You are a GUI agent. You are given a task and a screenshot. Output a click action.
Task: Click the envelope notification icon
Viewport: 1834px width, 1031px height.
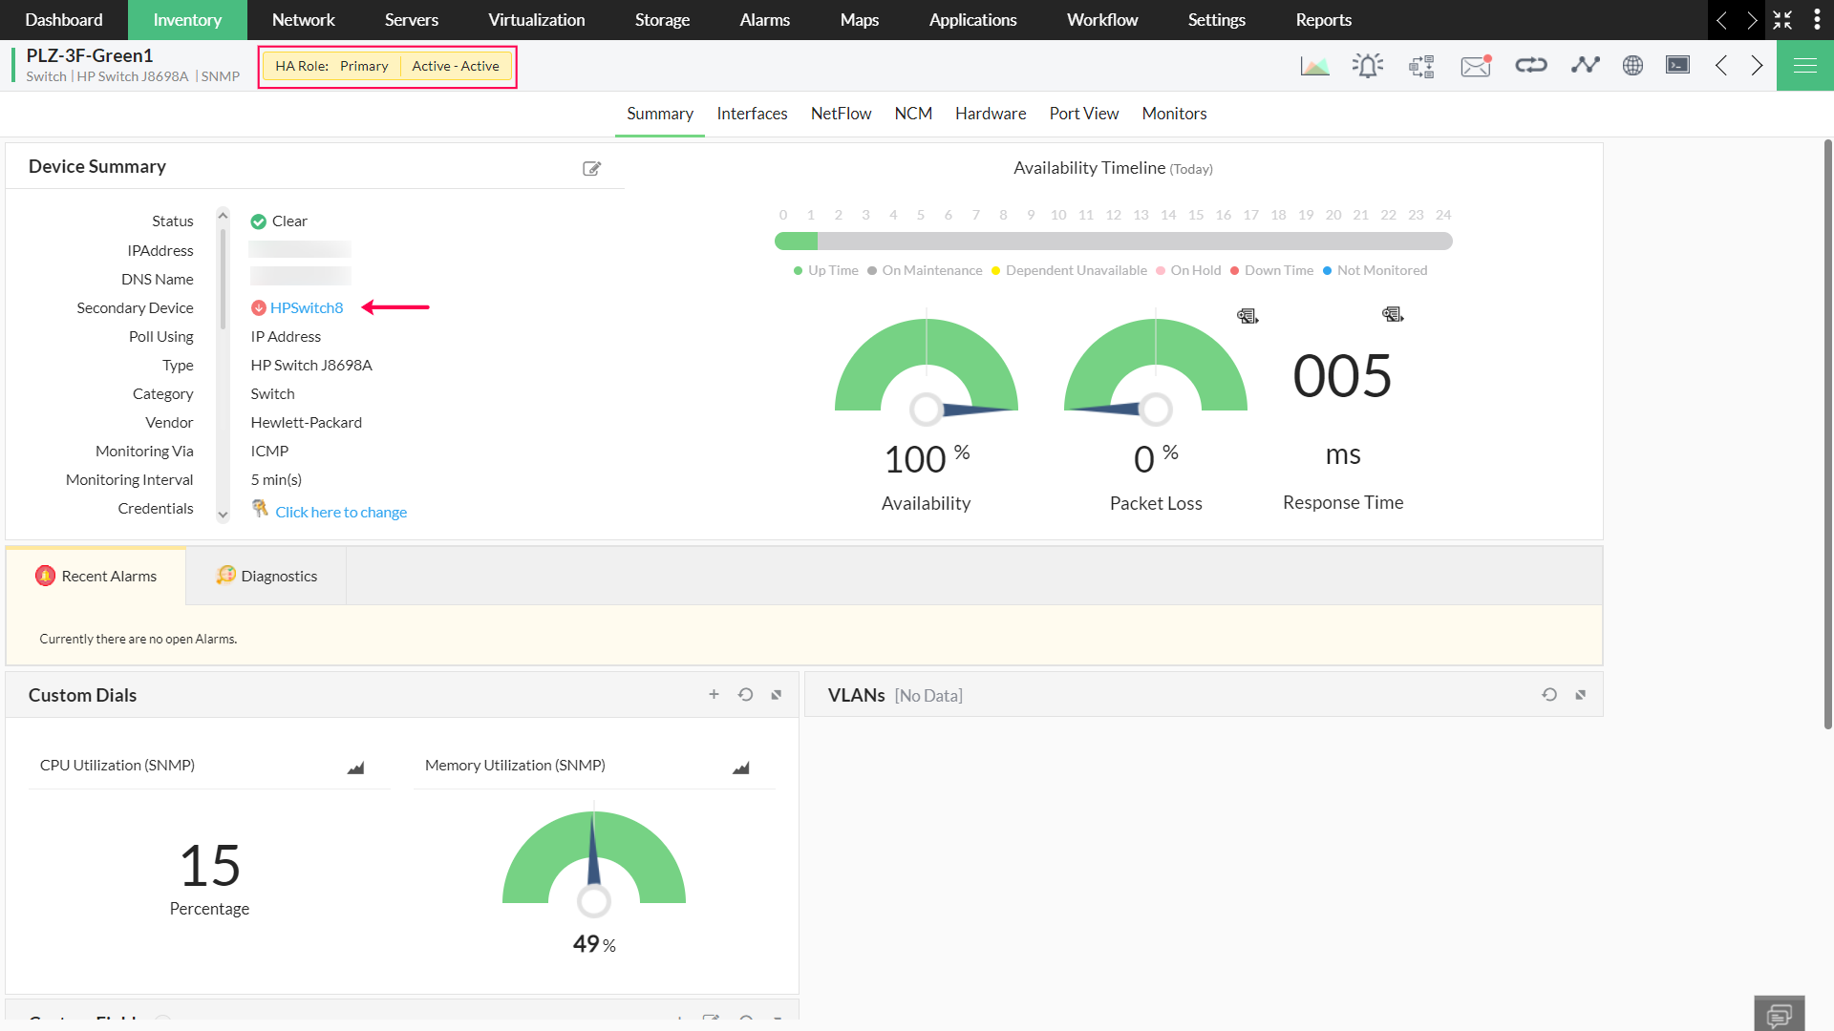coord(1476,66)
